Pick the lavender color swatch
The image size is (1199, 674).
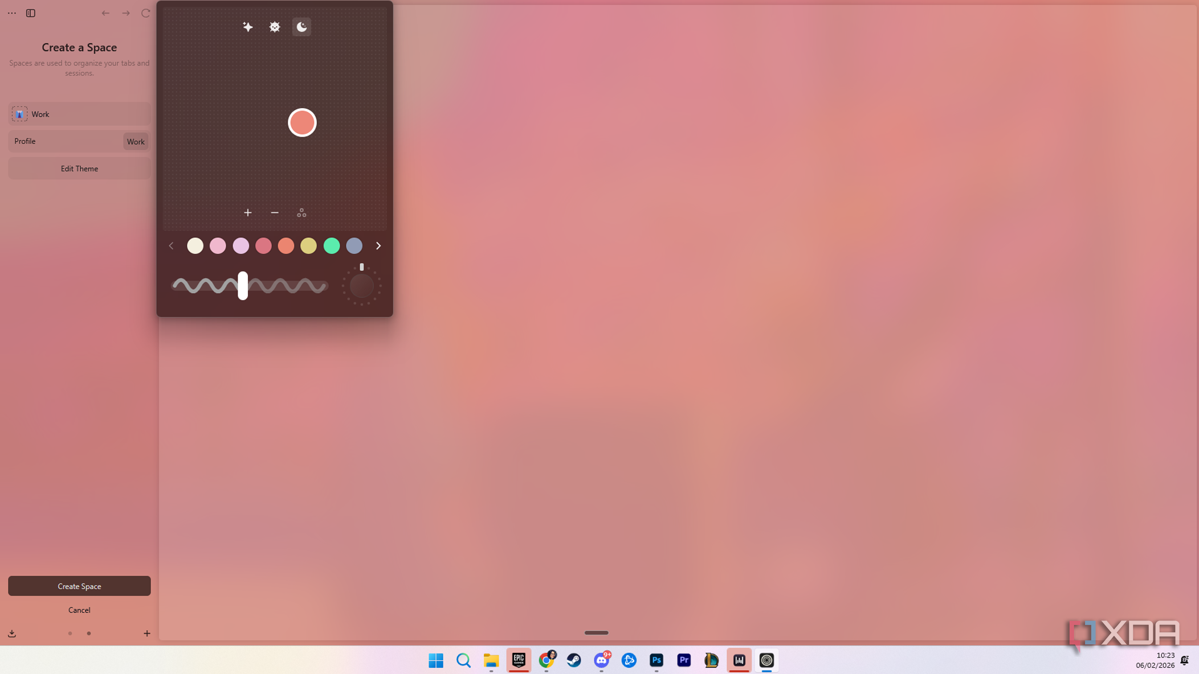[x=240, y=246]
